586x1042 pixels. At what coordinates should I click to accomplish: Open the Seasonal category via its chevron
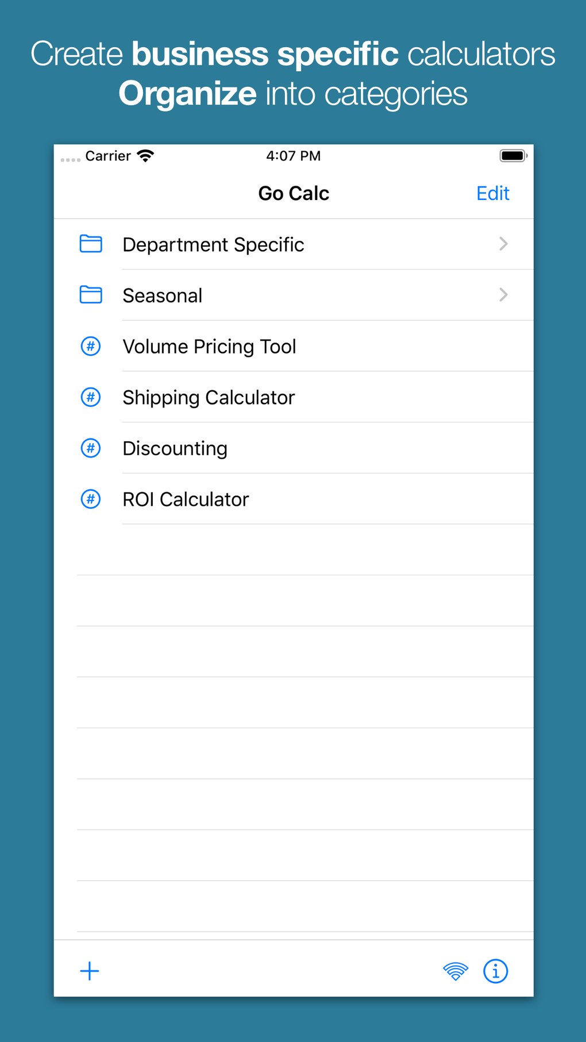point(503,295)
